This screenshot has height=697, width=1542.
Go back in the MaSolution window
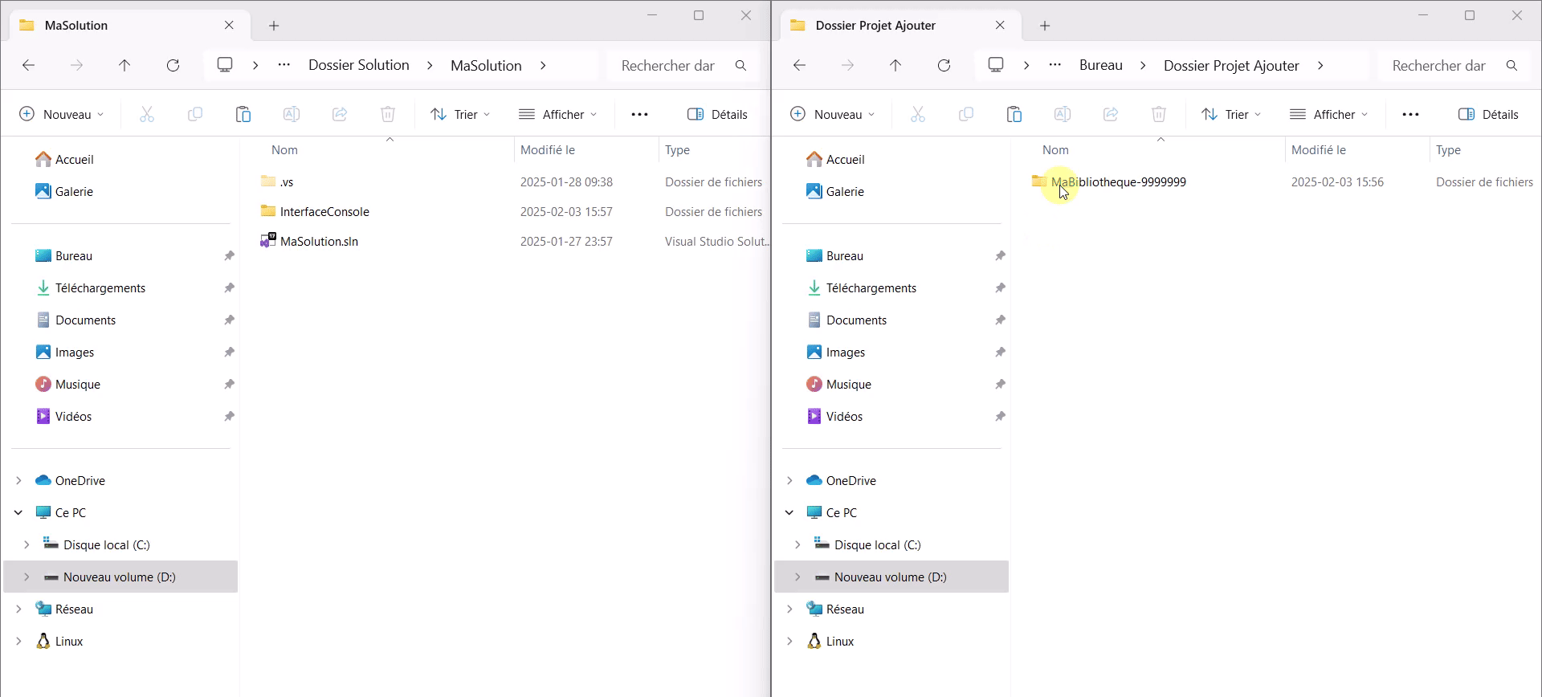[x=29, y=66]
